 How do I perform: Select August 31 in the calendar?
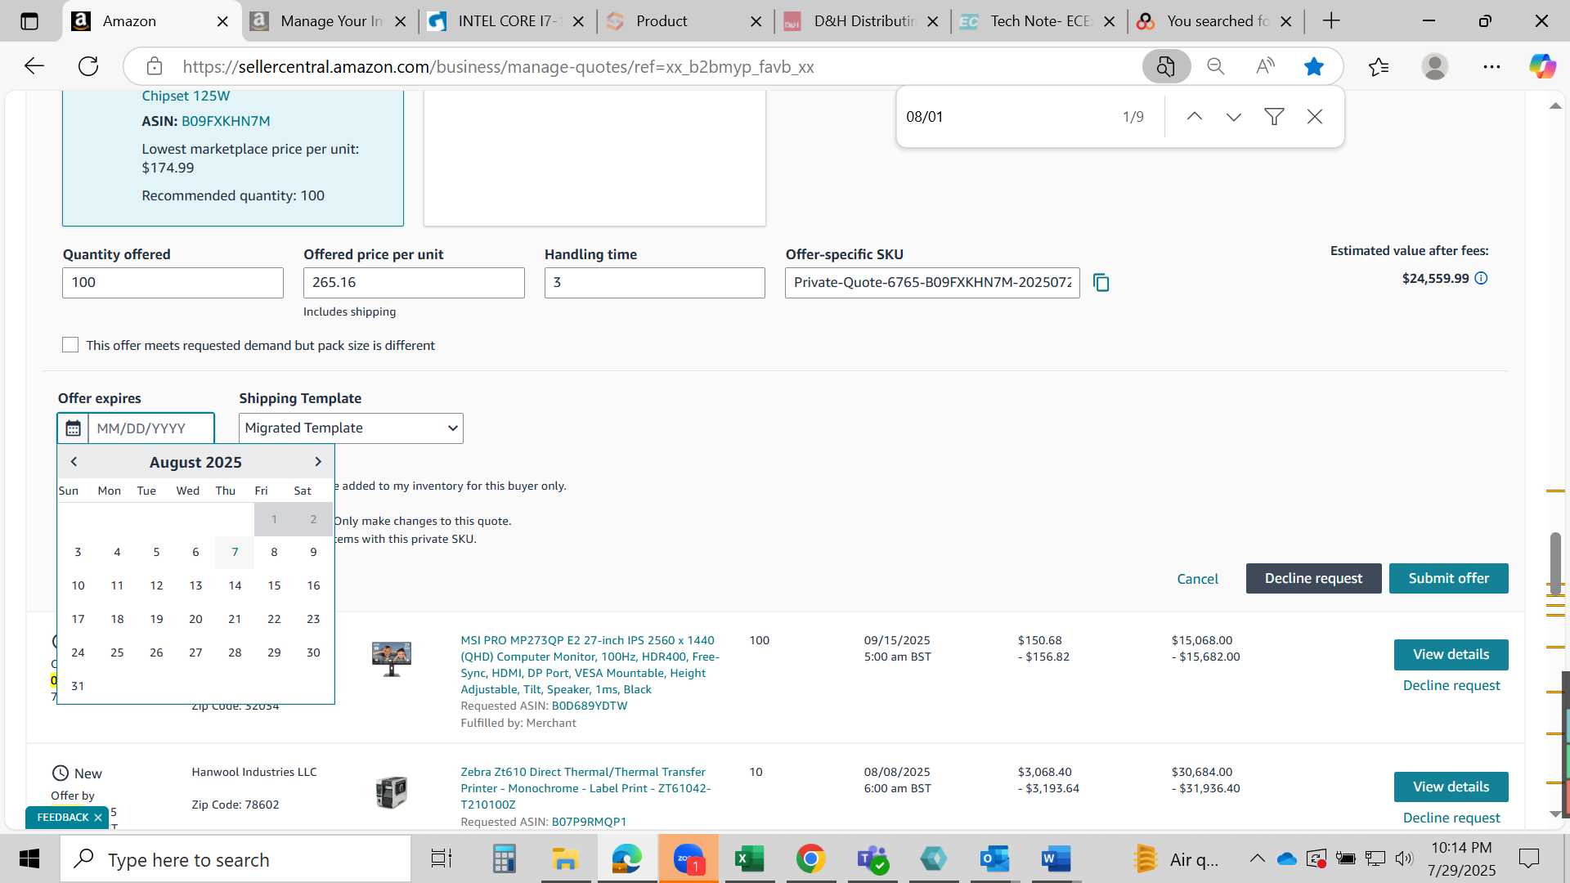tap(78, 687)
